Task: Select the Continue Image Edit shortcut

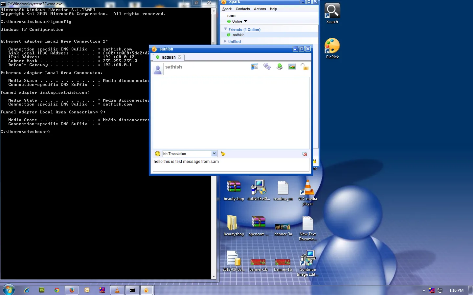Action: 308,264
